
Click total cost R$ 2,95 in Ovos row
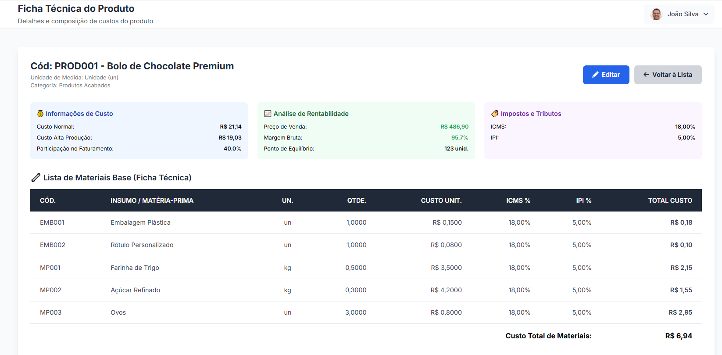[680, 312]
